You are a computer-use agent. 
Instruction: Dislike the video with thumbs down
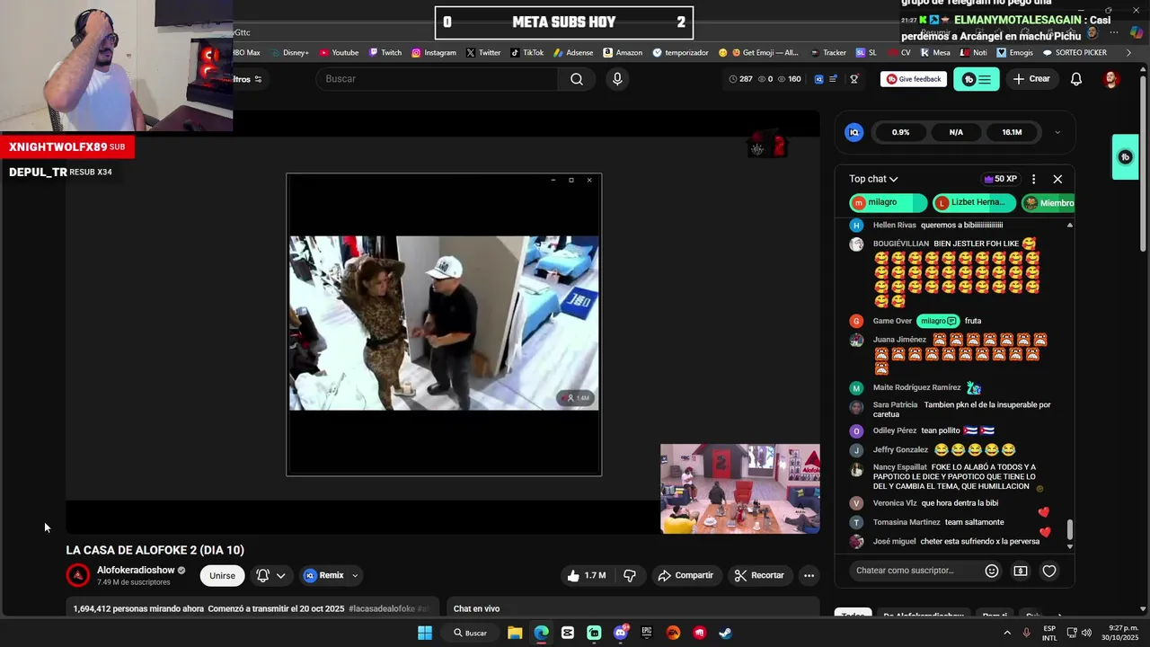tap(630, 575)
